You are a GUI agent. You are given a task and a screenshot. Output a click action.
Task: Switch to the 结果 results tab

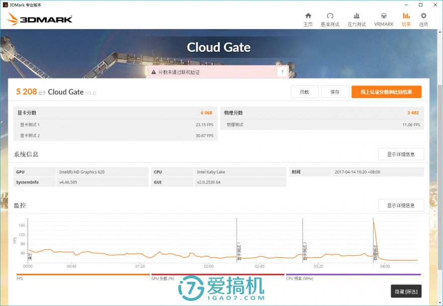(x=406, y=16)
